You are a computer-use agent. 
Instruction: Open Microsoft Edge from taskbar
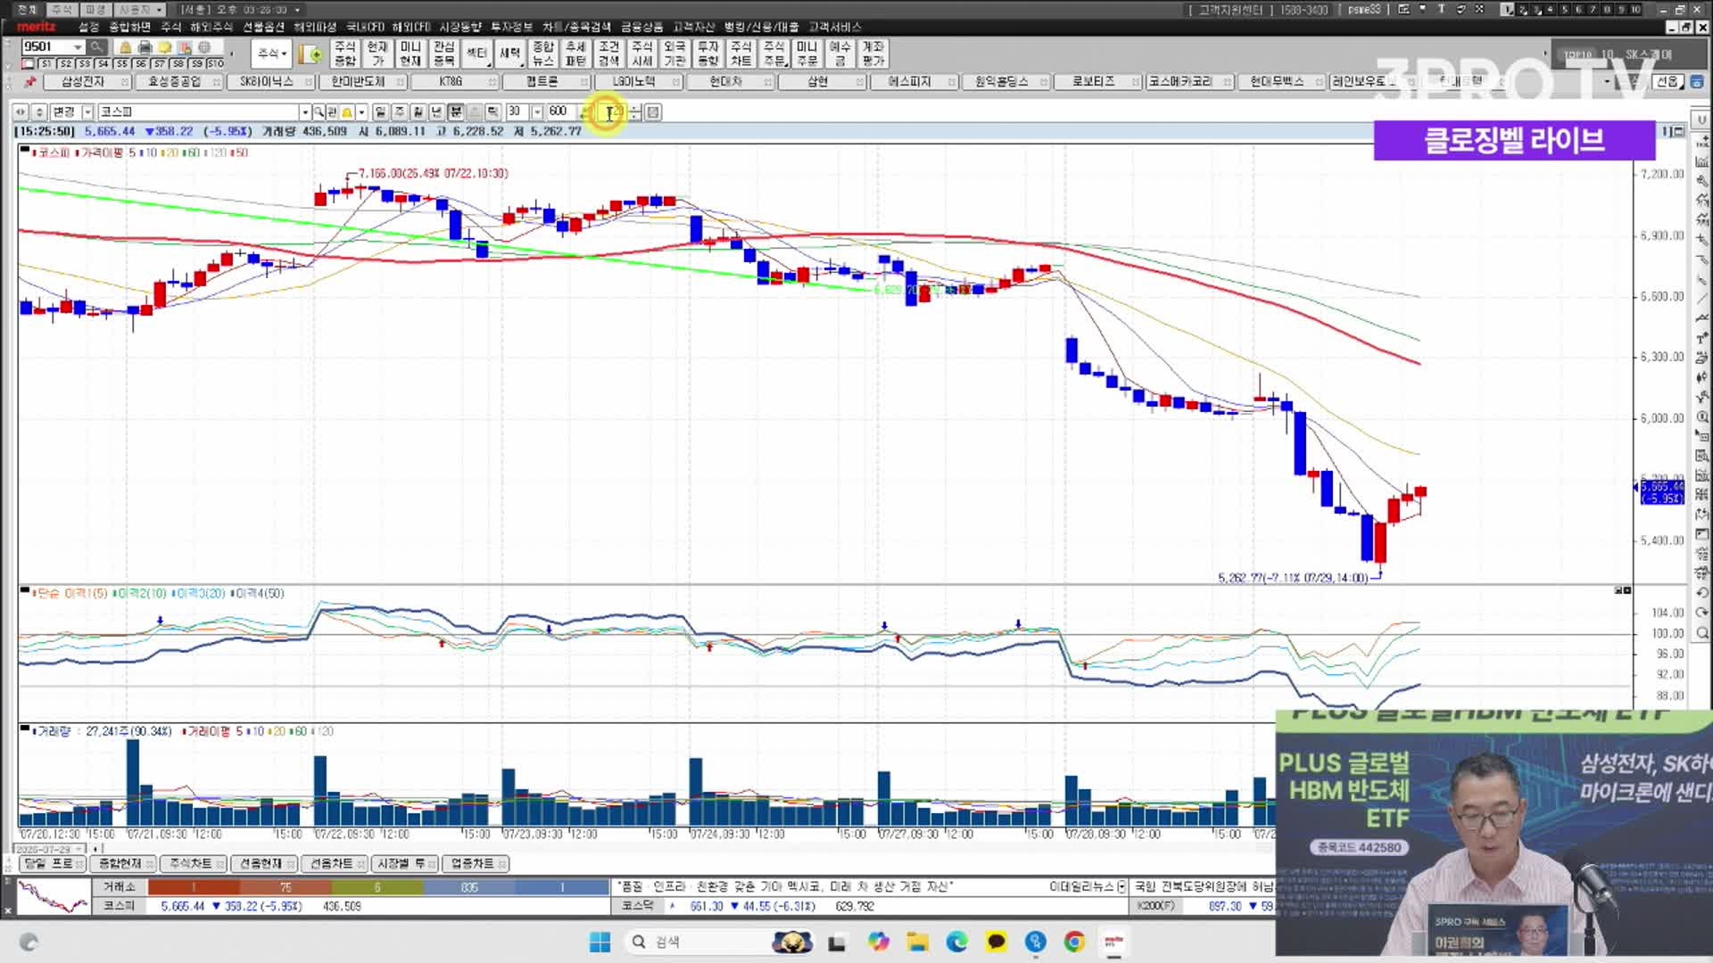coord(956,942)
